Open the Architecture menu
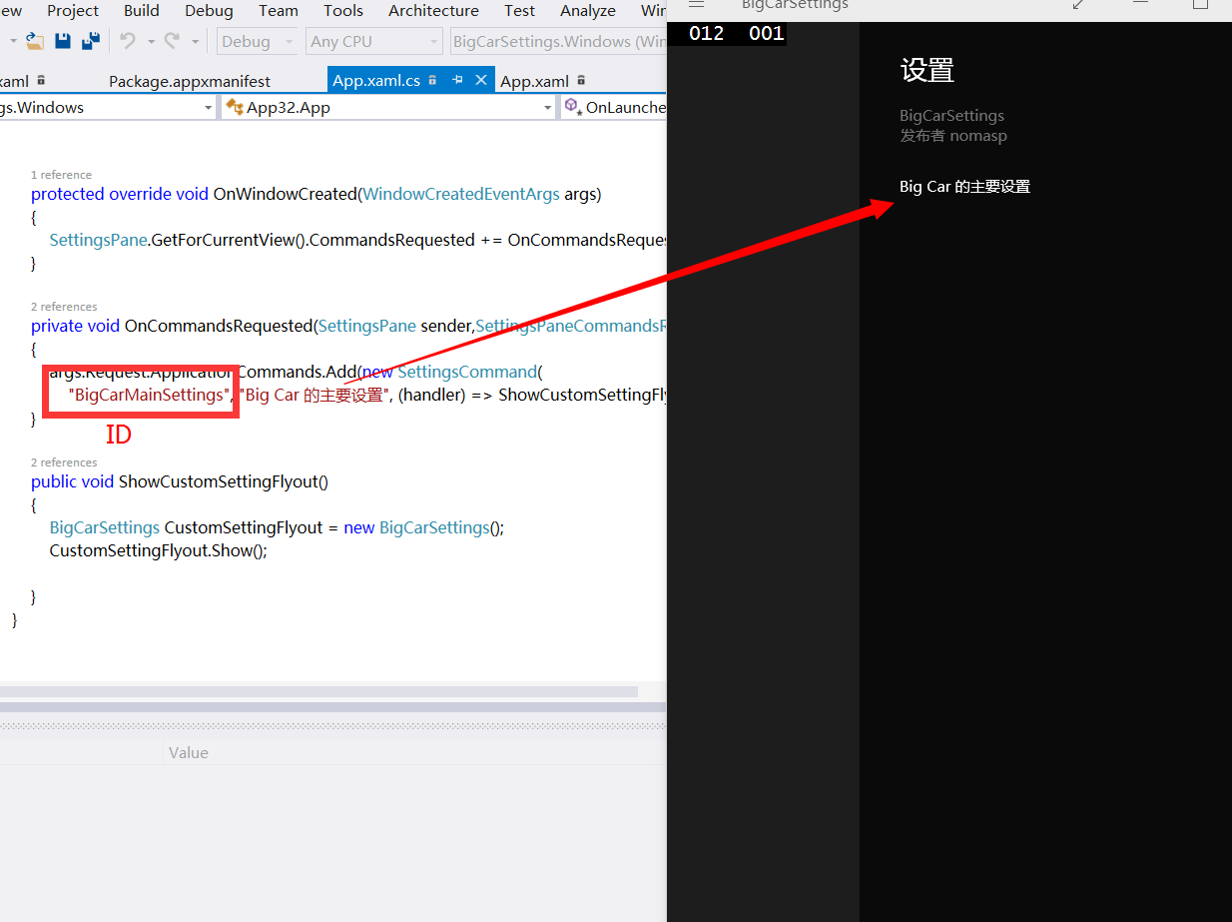 point(433,11)
